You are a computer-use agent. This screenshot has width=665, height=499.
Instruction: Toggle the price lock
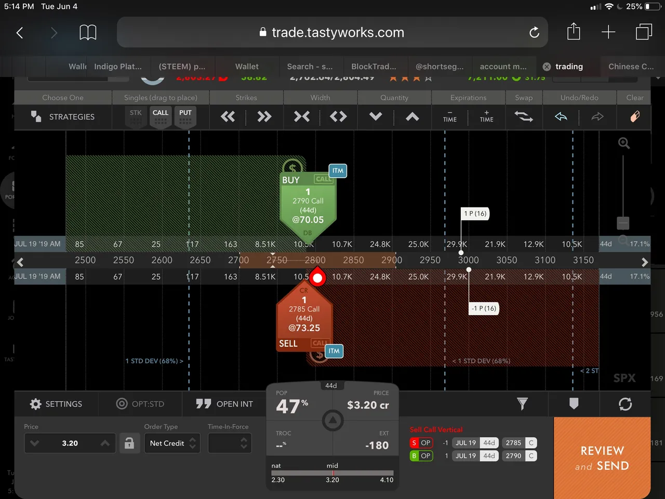point(129,443)
